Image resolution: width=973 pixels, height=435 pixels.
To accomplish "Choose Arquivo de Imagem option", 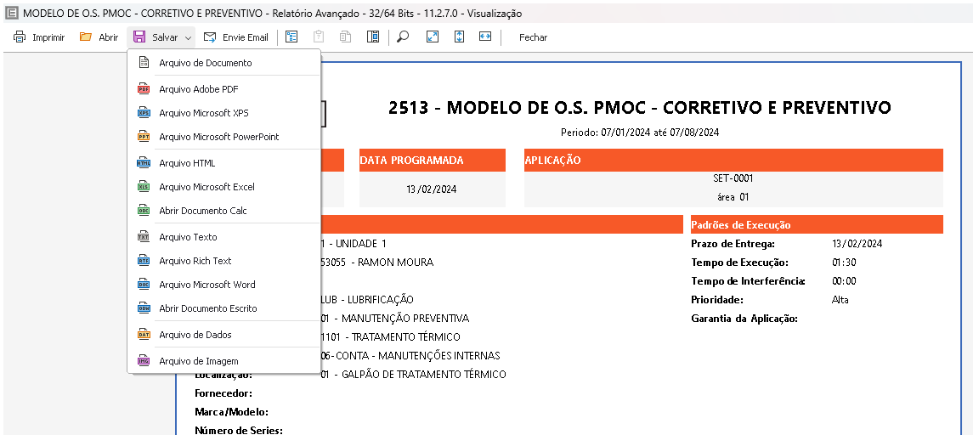I will [x=198, y=361].
